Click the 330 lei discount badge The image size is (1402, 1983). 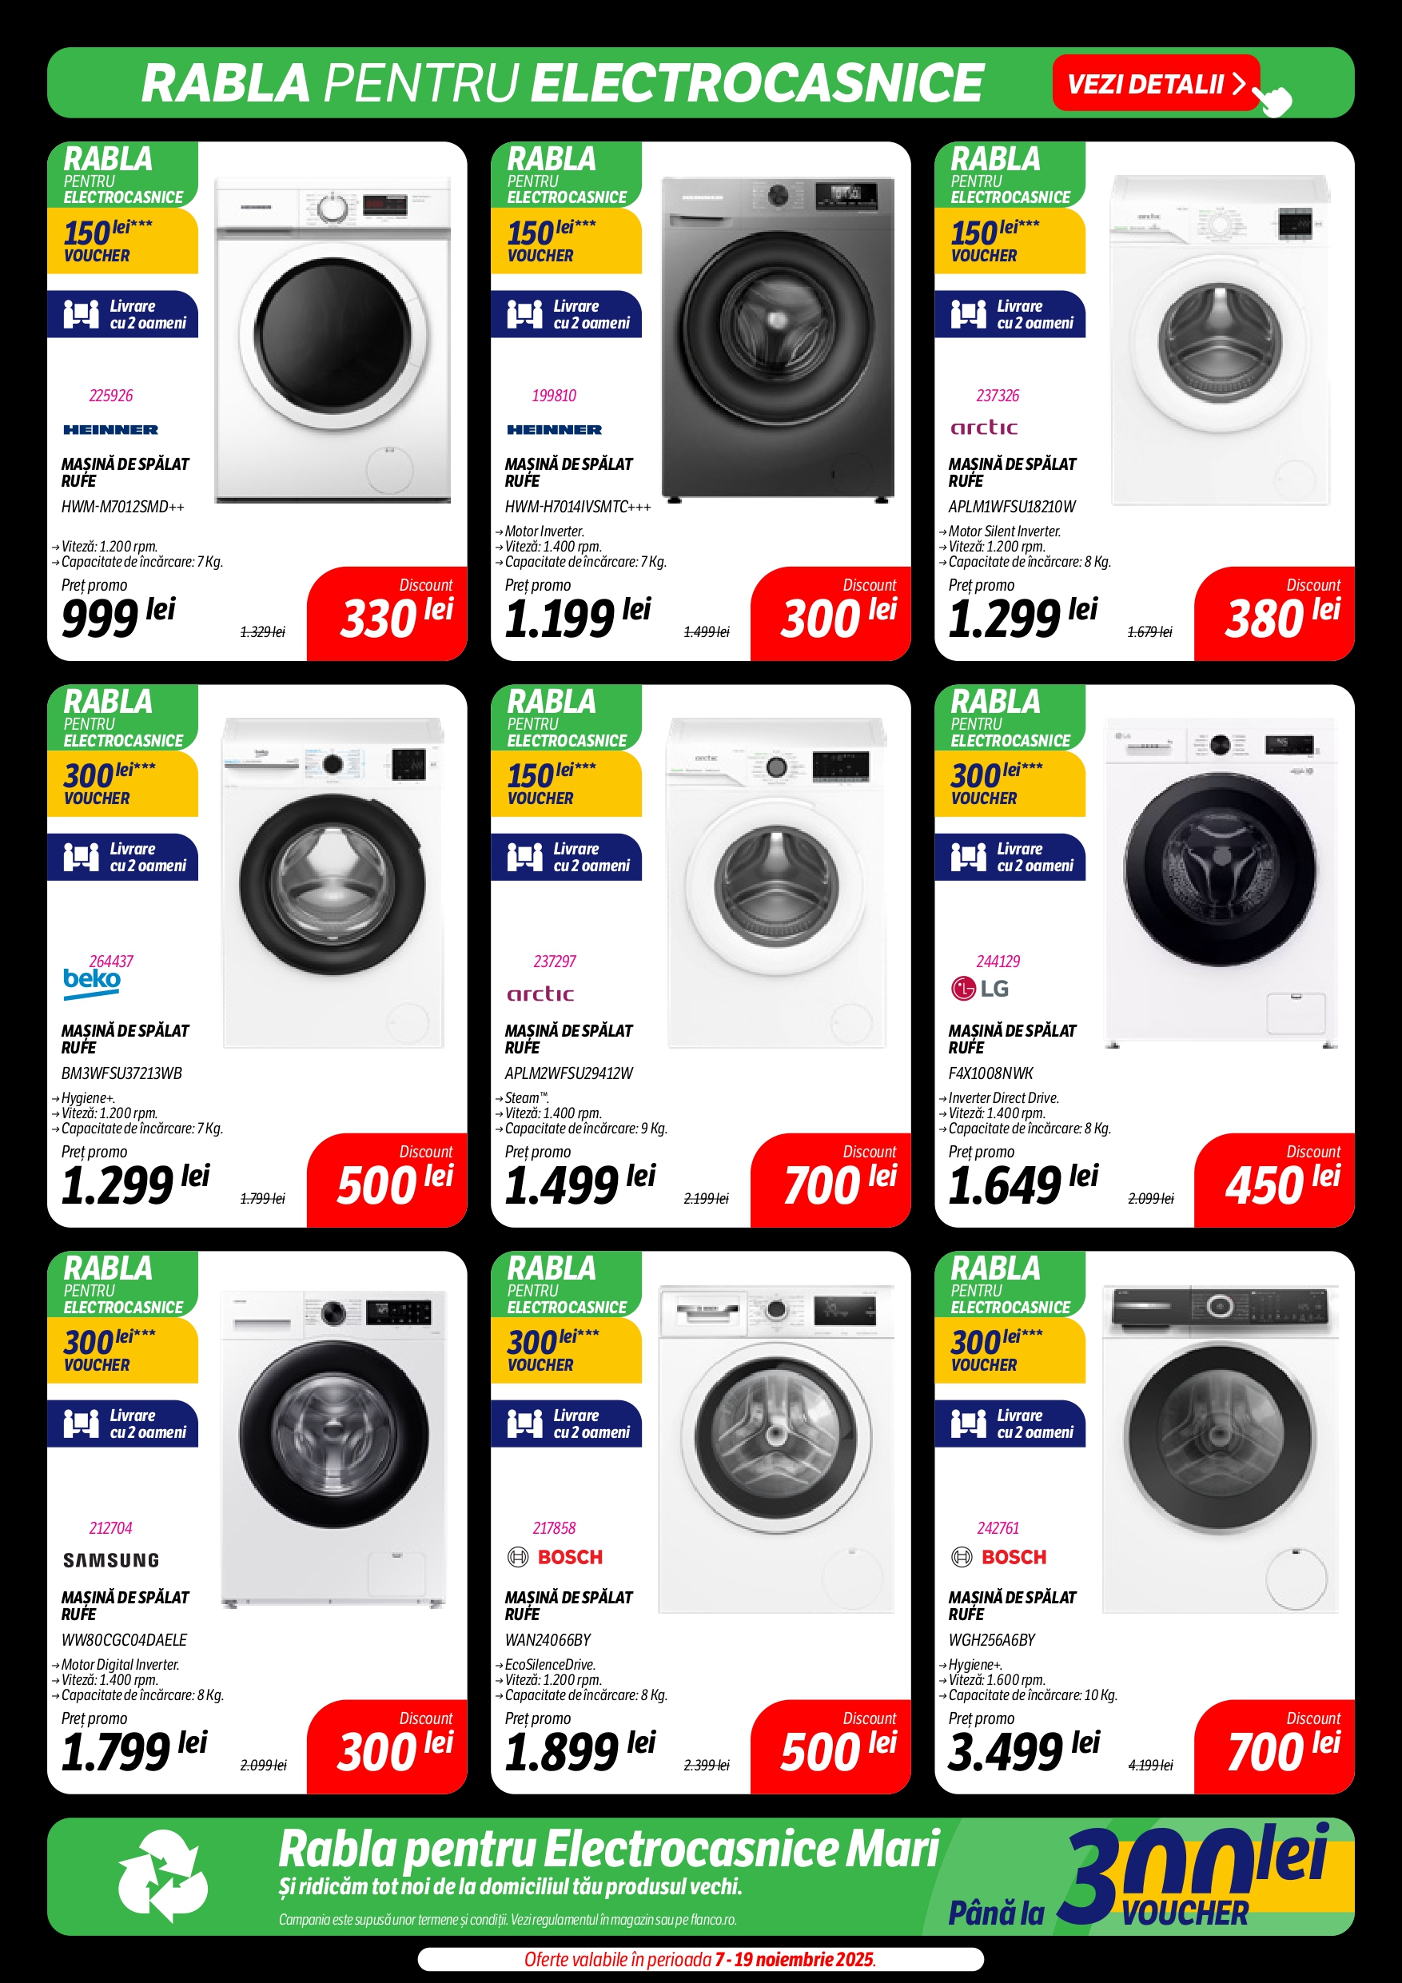388,614
